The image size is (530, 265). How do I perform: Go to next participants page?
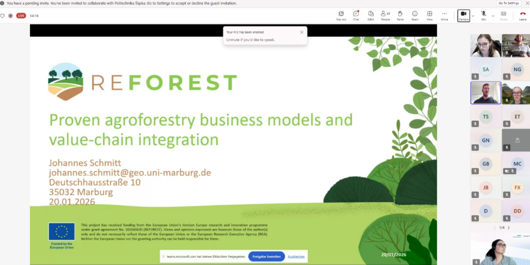coord(508,227)
